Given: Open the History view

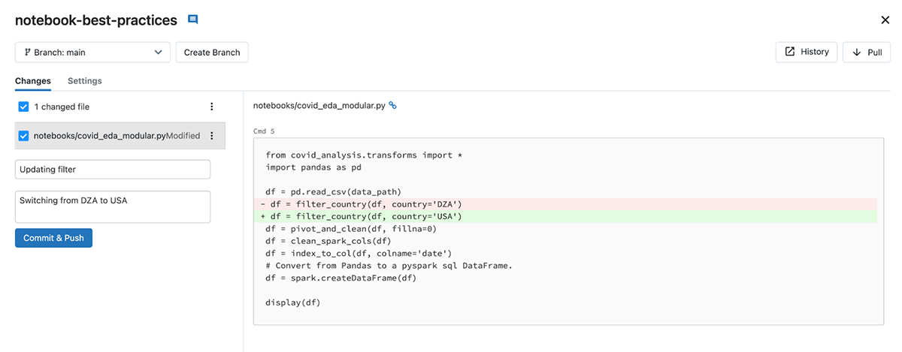Looking at the screenshot, I should (807, 52).
